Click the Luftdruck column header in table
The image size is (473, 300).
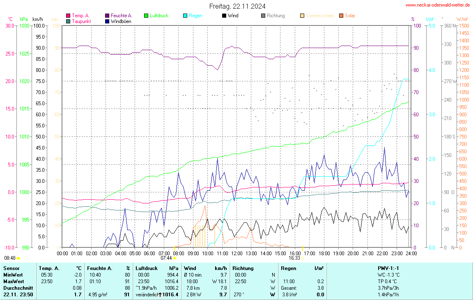click(x=147, y=268)
